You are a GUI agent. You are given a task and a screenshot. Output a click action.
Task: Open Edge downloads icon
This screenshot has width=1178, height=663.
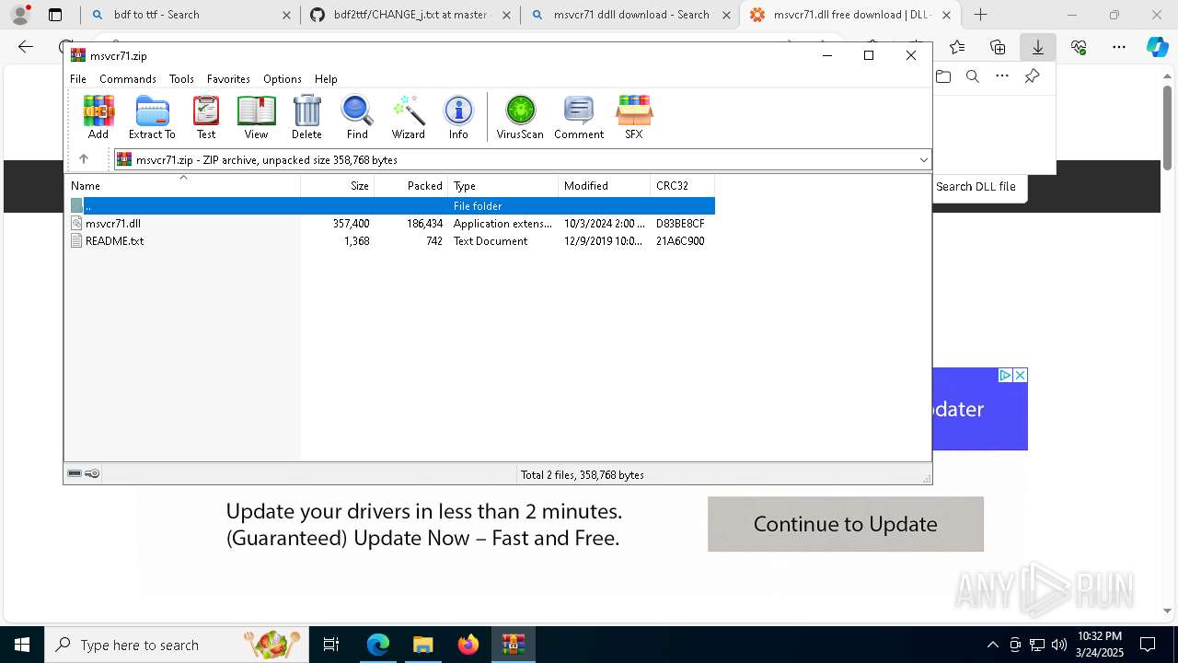pyautogui.click(x=1038, y=47)
